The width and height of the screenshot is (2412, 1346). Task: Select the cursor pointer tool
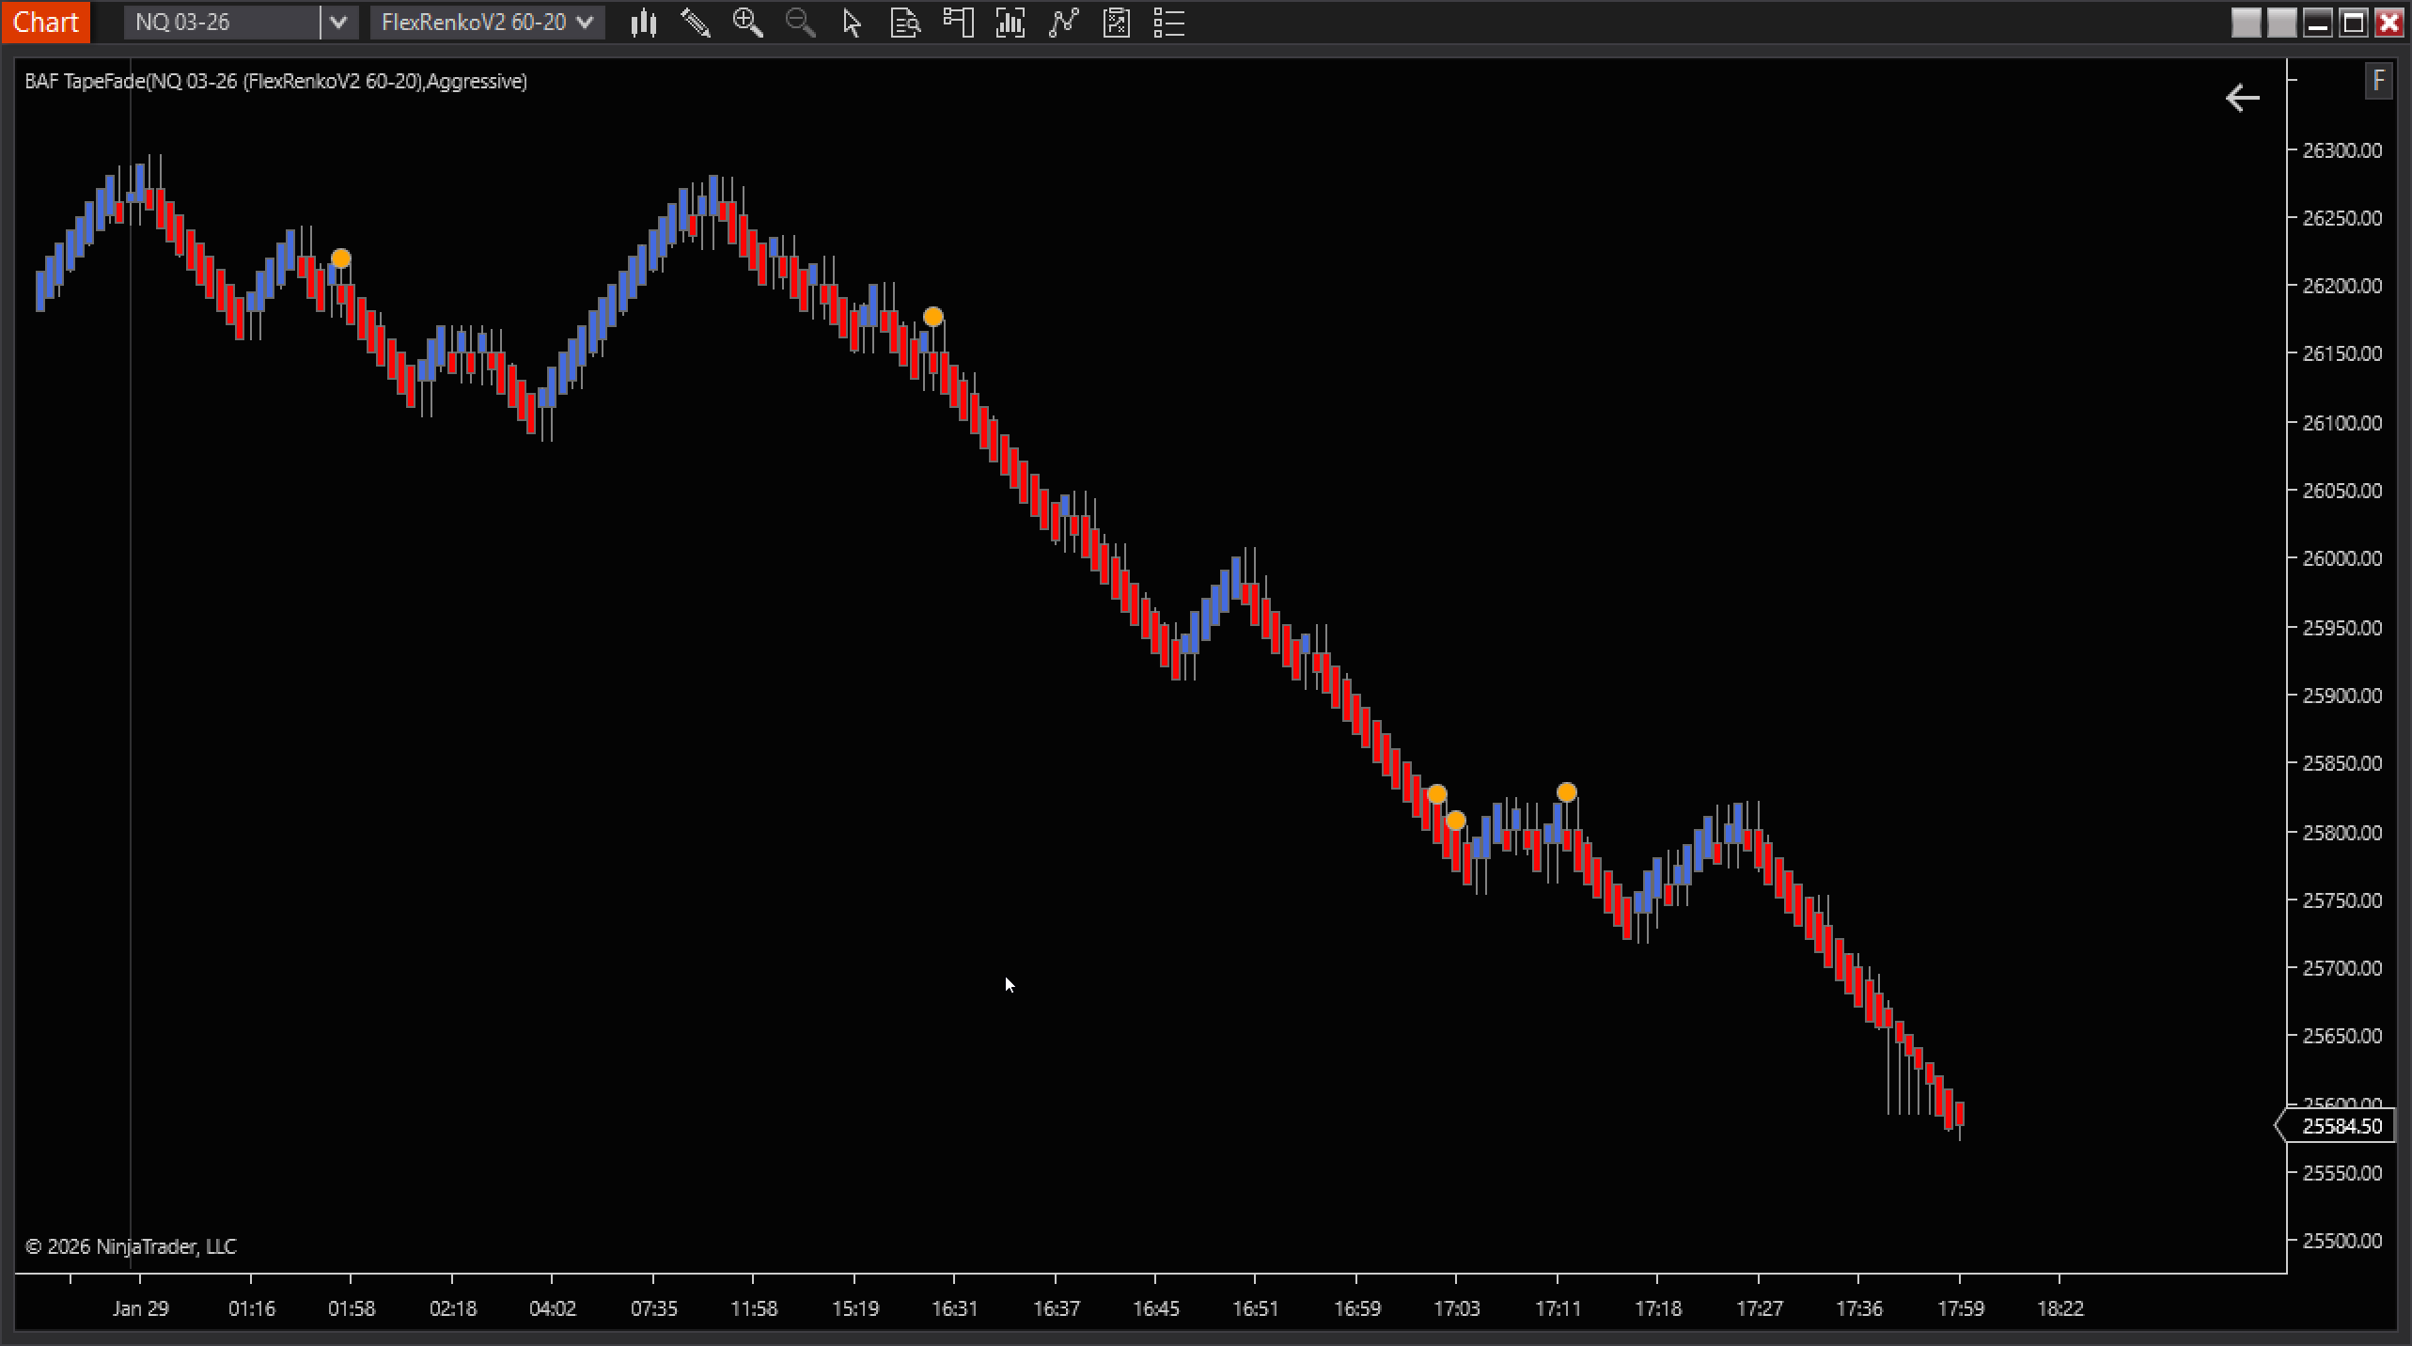coord(853,23)
